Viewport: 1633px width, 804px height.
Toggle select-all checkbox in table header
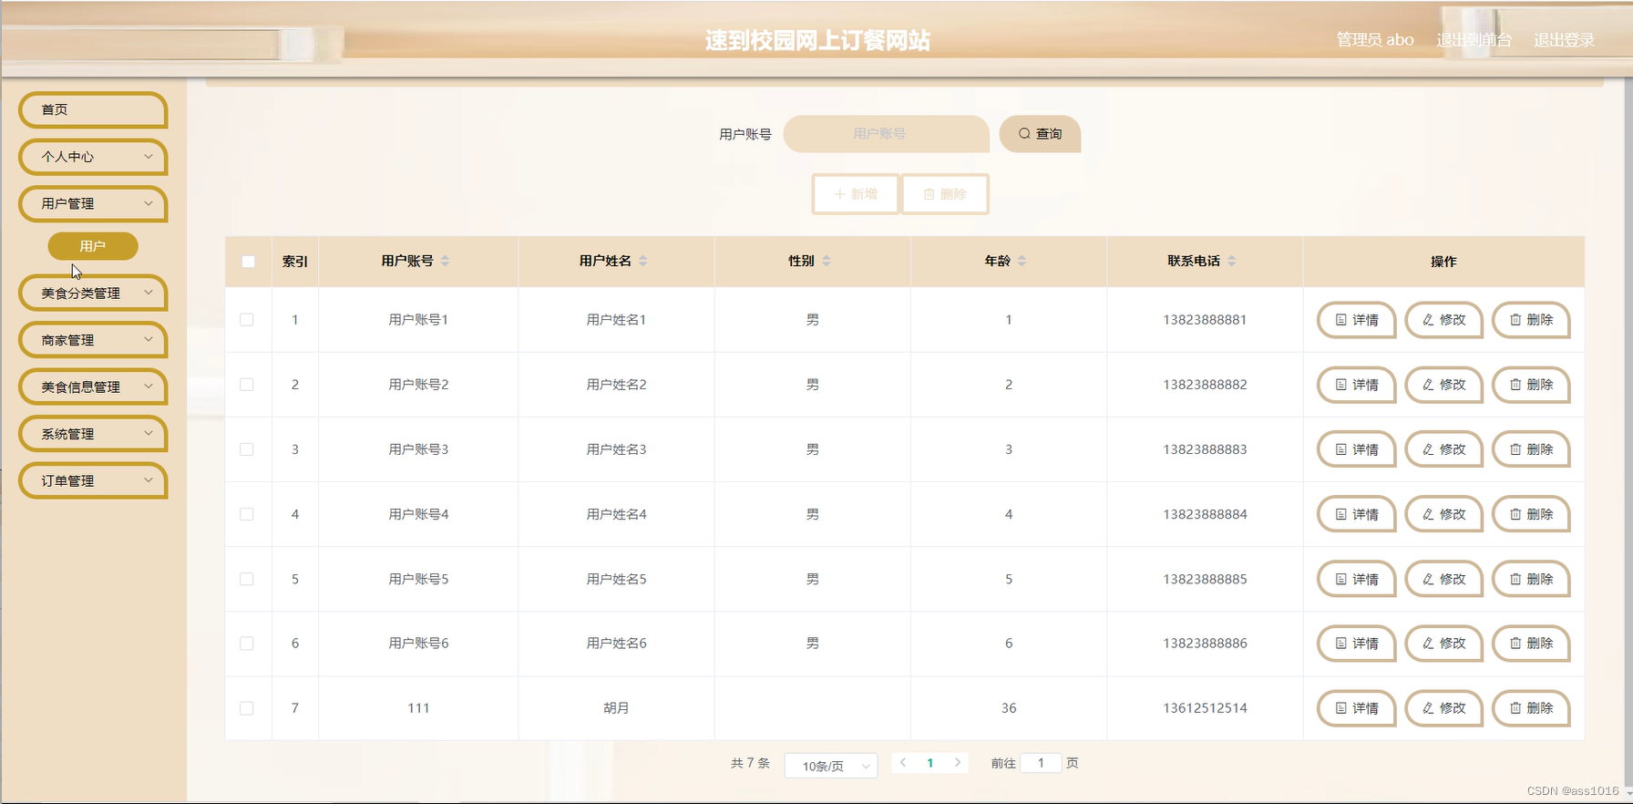pyautogui.click(x=248, y=262)
